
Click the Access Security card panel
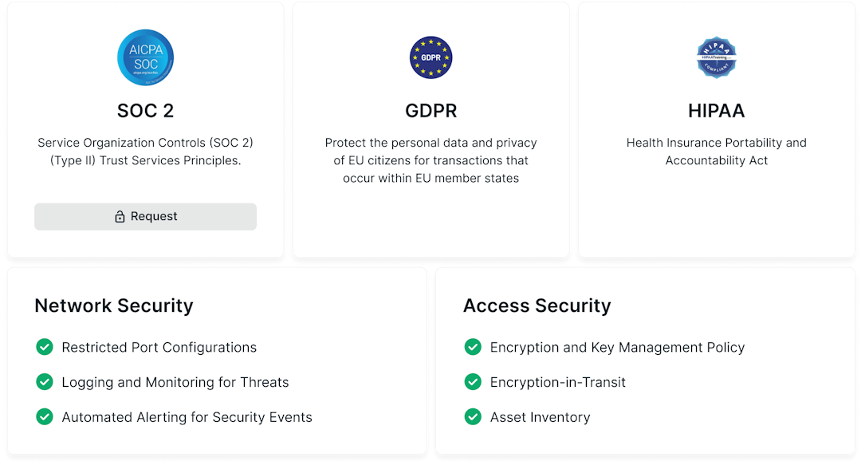(646, 363)
